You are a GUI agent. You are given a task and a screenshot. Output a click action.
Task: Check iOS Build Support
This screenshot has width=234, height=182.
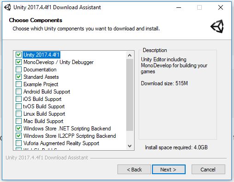(18, 99)
